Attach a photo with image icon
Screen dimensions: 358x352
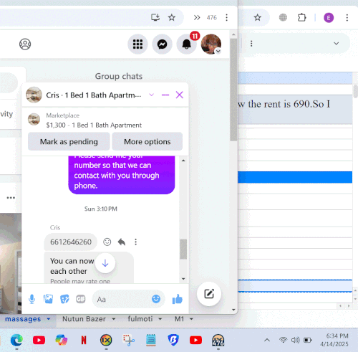48,299
